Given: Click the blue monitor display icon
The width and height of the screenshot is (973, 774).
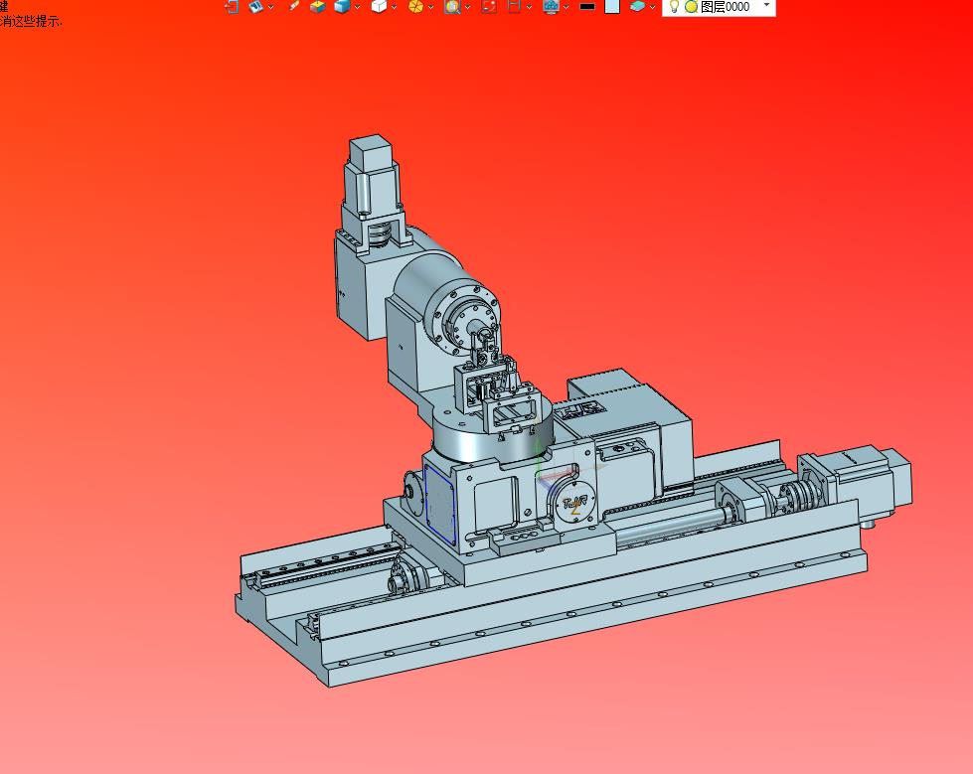Looking at the screenshot, I should [551, 6].
